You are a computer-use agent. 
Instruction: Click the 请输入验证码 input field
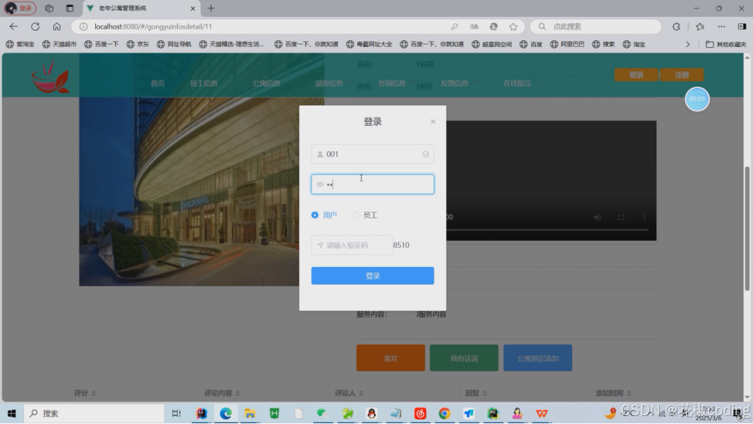coord(352,245)
